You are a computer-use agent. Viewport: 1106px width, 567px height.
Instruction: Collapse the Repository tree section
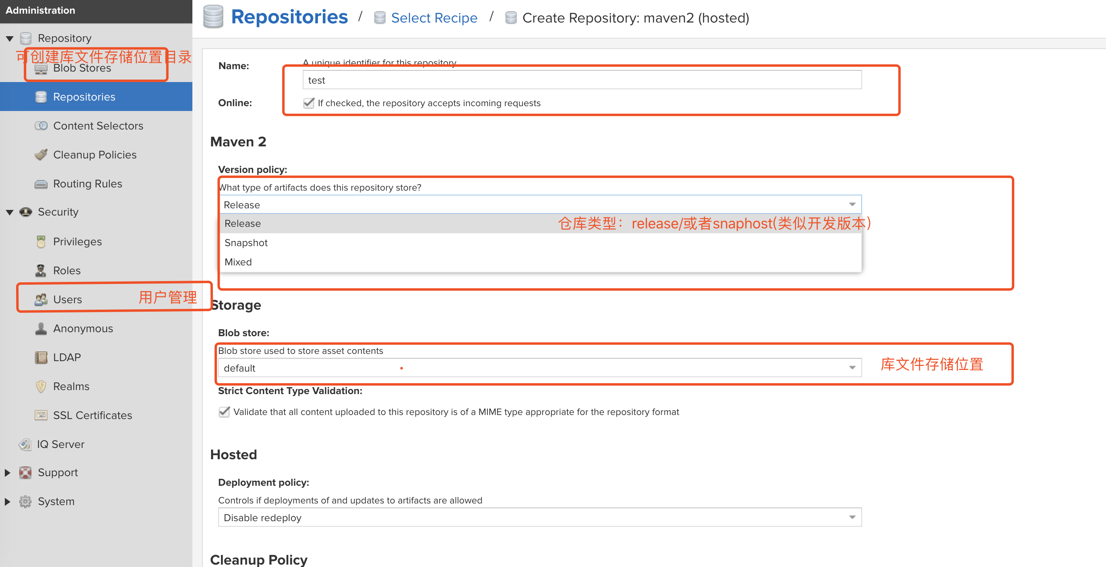(9, 39)
